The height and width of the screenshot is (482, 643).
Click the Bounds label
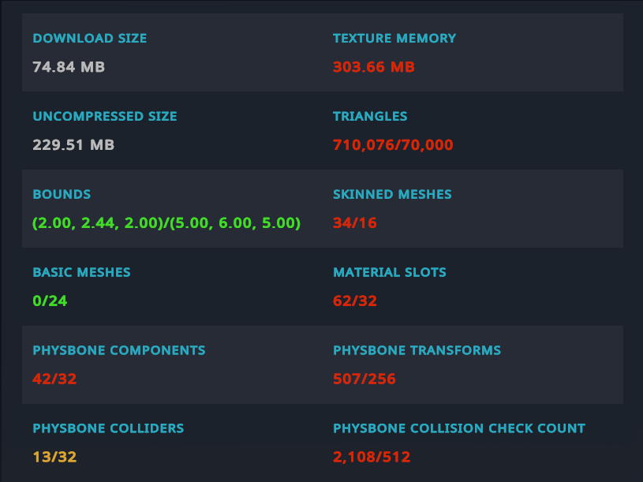pyautogui.click(x=62, y=194)
